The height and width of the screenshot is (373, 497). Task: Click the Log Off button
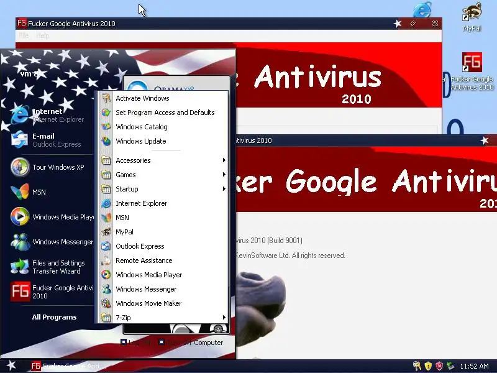(x=135, y=343)
